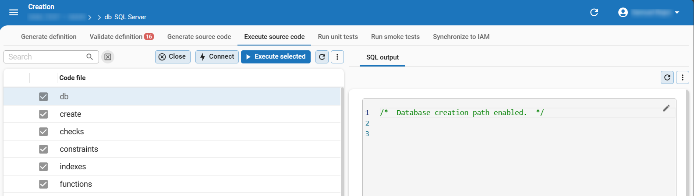Refresh the code file list
694x196 pixels.
[x=322, y=57]
